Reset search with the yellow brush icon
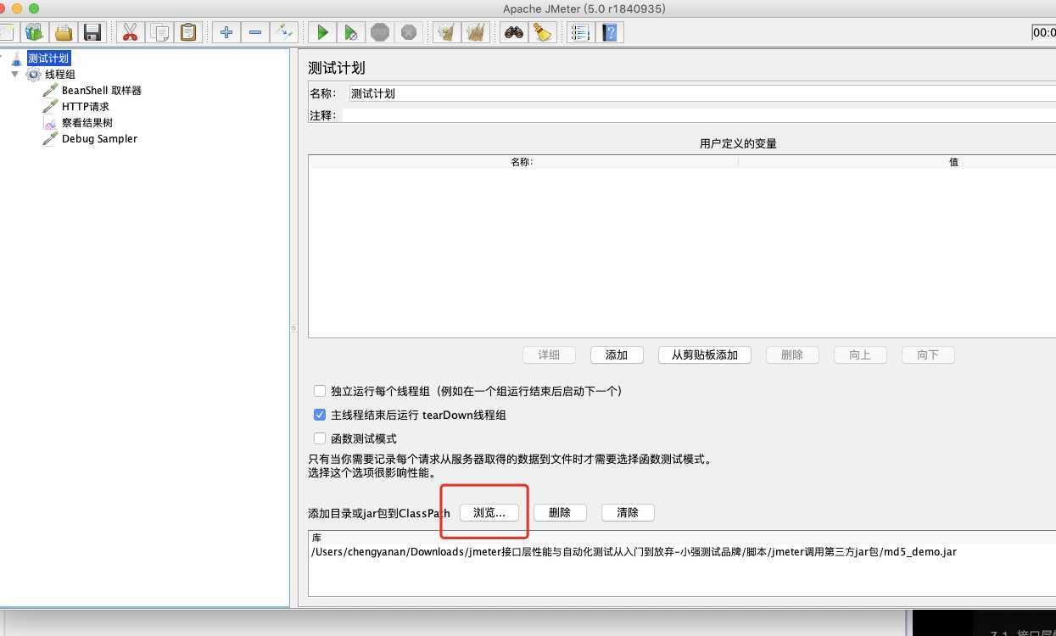1056x636 pixels. point(542,32)
